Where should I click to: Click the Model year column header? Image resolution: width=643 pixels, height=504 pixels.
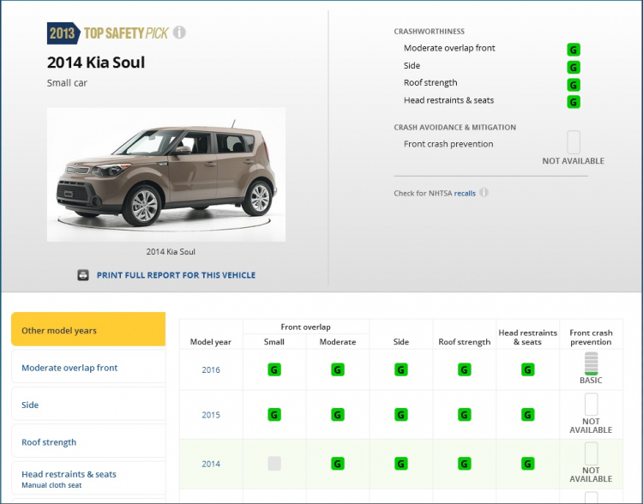click(210, 342)
